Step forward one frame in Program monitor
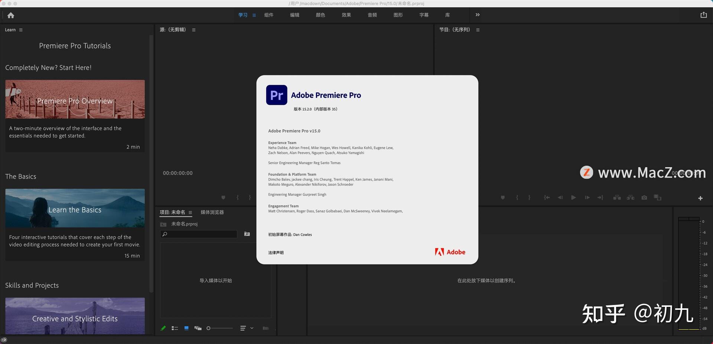The image size is (713, 344). click(x=587, y=198)
